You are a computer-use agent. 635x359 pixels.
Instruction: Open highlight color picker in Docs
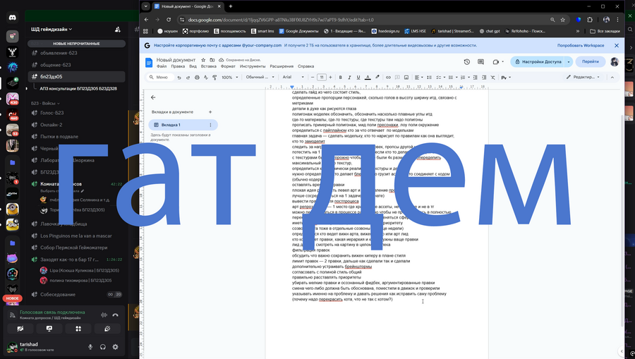[377, 78]
